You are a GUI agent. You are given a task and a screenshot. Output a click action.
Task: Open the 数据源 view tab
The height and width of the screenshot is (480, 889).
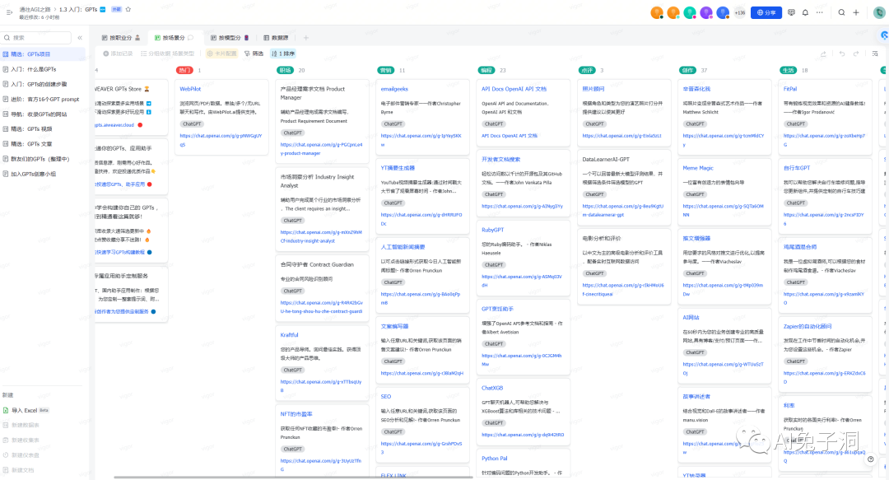click(276, 37)
